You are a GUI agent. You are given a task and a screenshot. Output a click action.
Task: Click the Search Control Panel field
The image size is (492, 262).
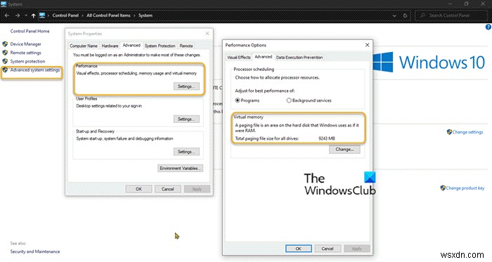(x=451, y=15)
